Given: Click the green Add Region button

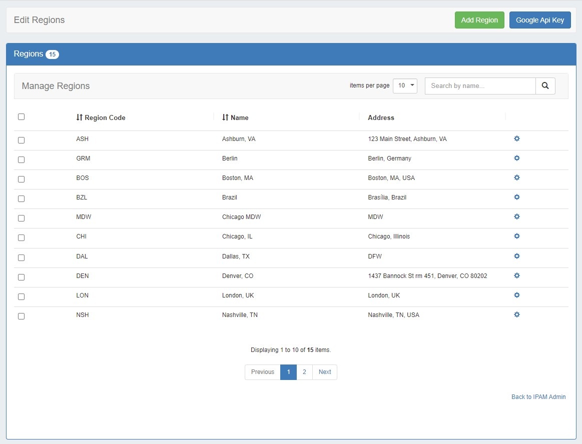Looking at the screenshot, I should pyautogui.click(x=479, y=20).
